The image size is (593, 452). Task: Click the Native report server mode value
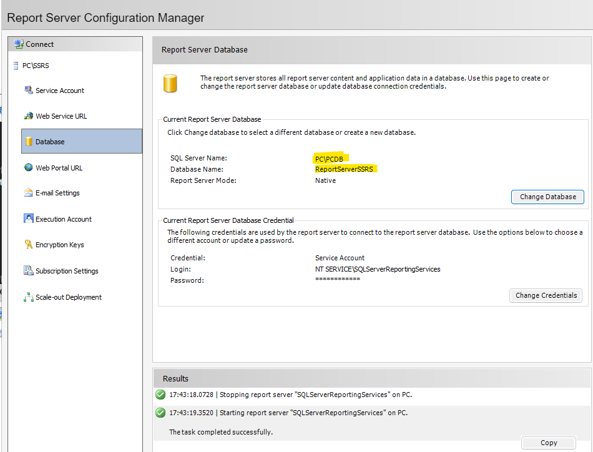coord(325,180)
